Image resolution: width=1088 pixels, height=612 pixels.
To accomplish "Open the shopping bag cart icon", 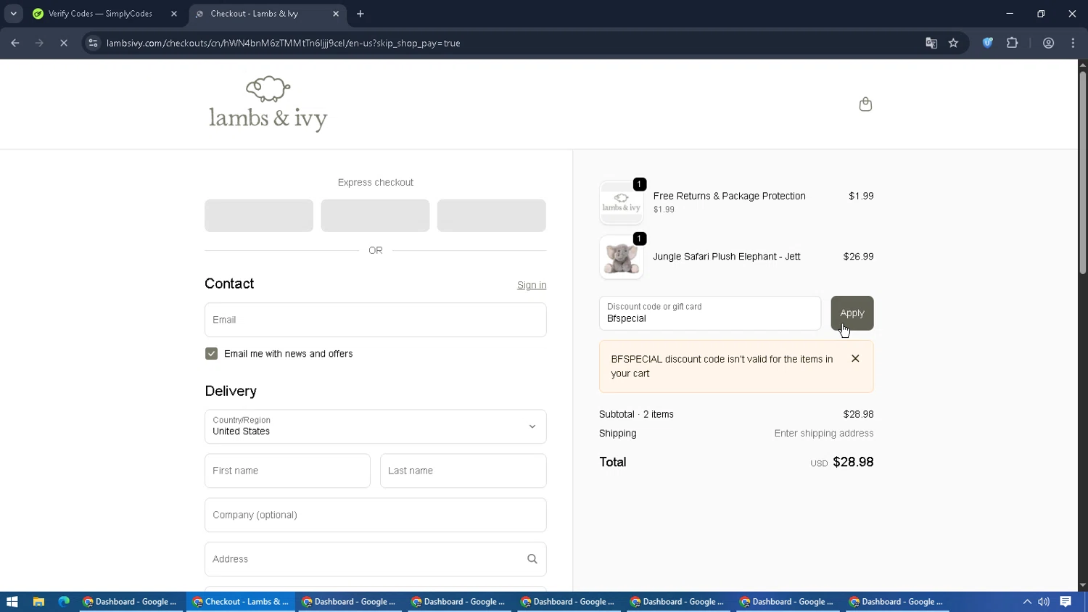I will tap(865, 104).
